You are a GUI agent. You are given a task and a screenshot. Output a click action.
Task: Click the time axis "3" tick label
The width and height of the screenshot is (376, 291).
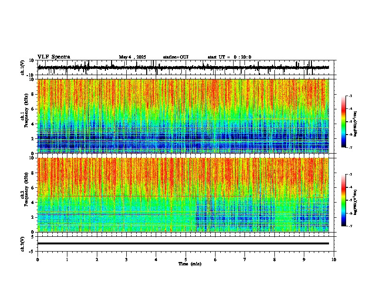pyautogui.click(x=126, y=260)
